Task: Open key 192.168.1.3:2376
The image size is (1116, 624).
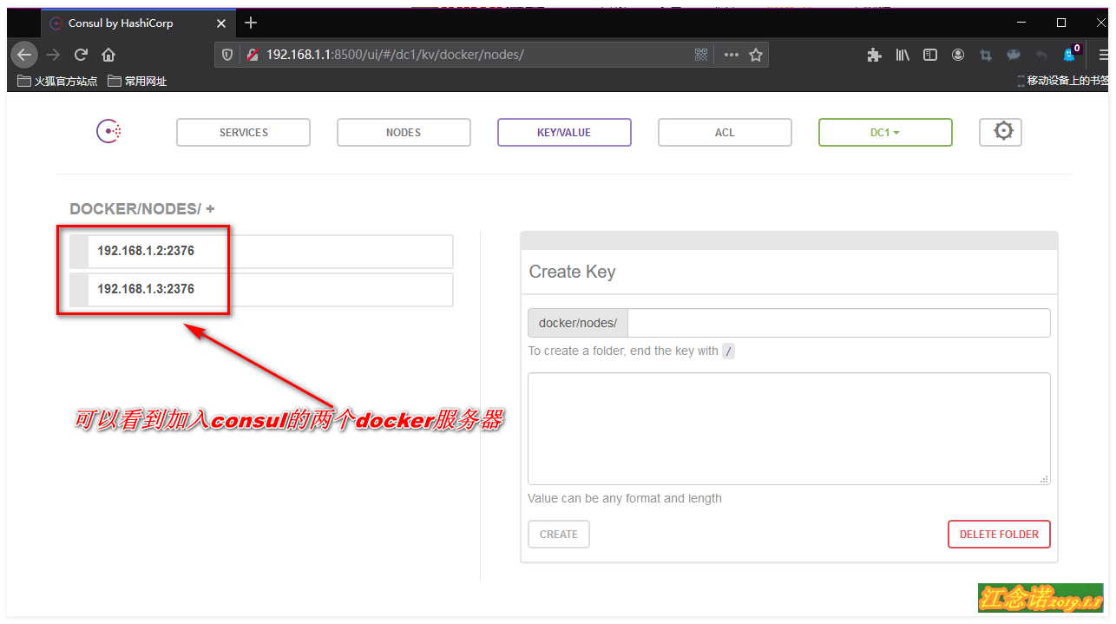Action: coord(261,289)
